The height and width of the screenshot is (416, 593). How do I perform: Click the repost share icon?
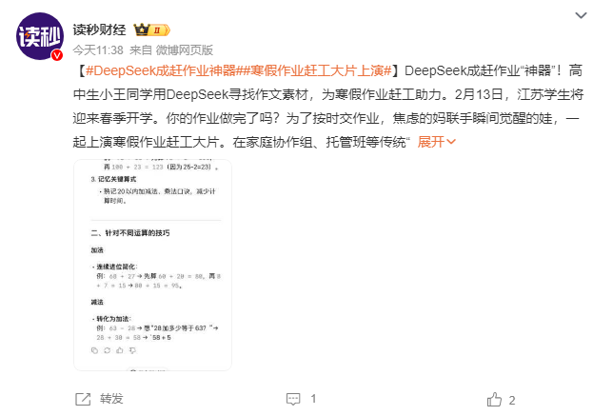pos(83,399)
